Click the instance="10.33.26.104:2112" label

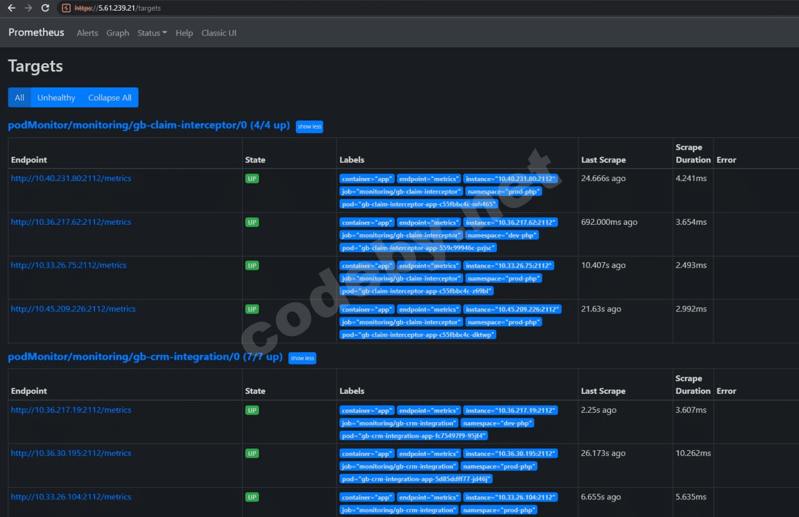511,498
